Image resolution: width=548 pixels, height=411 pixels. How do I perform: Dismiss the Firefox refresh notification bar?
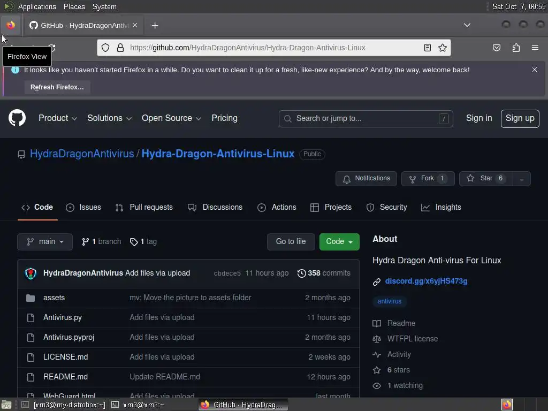[535, 70]
